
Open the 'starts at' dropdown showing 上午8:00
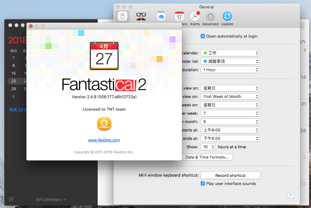tap(230, 130)
